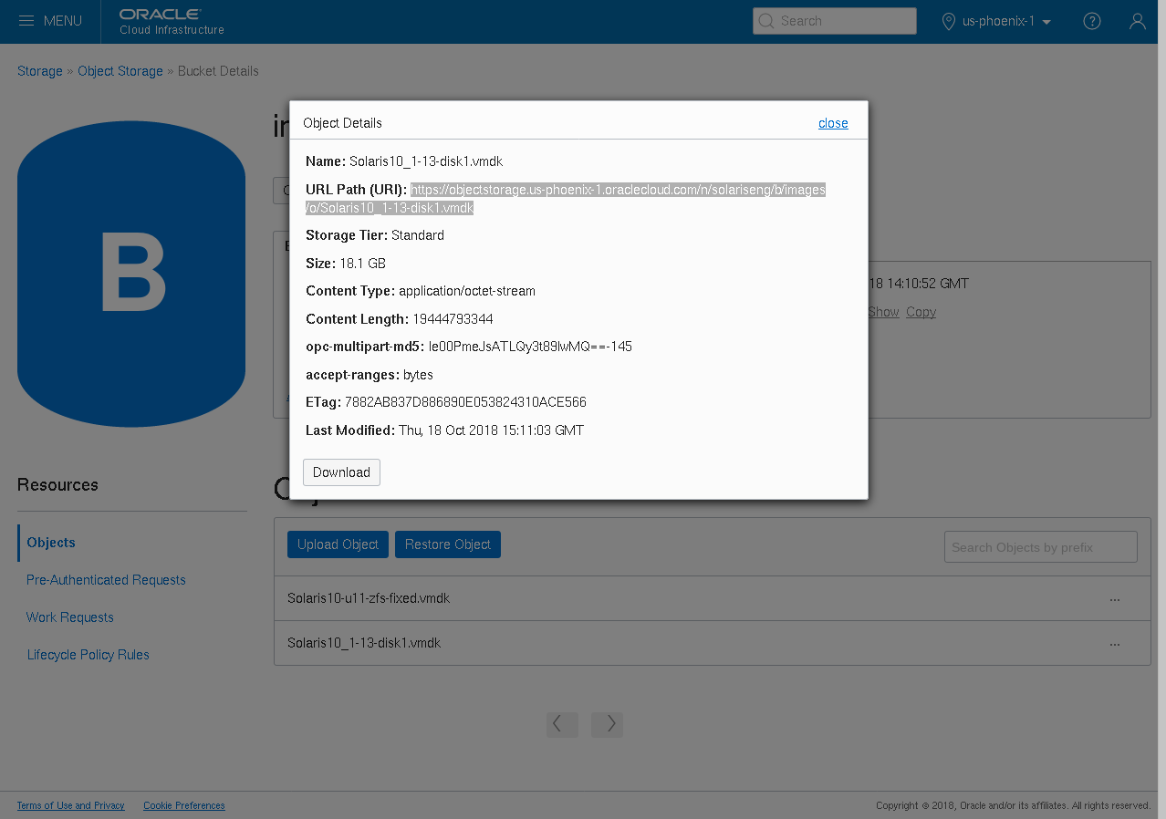Open the Object Storage breadcrumb link

pos(120,71)
